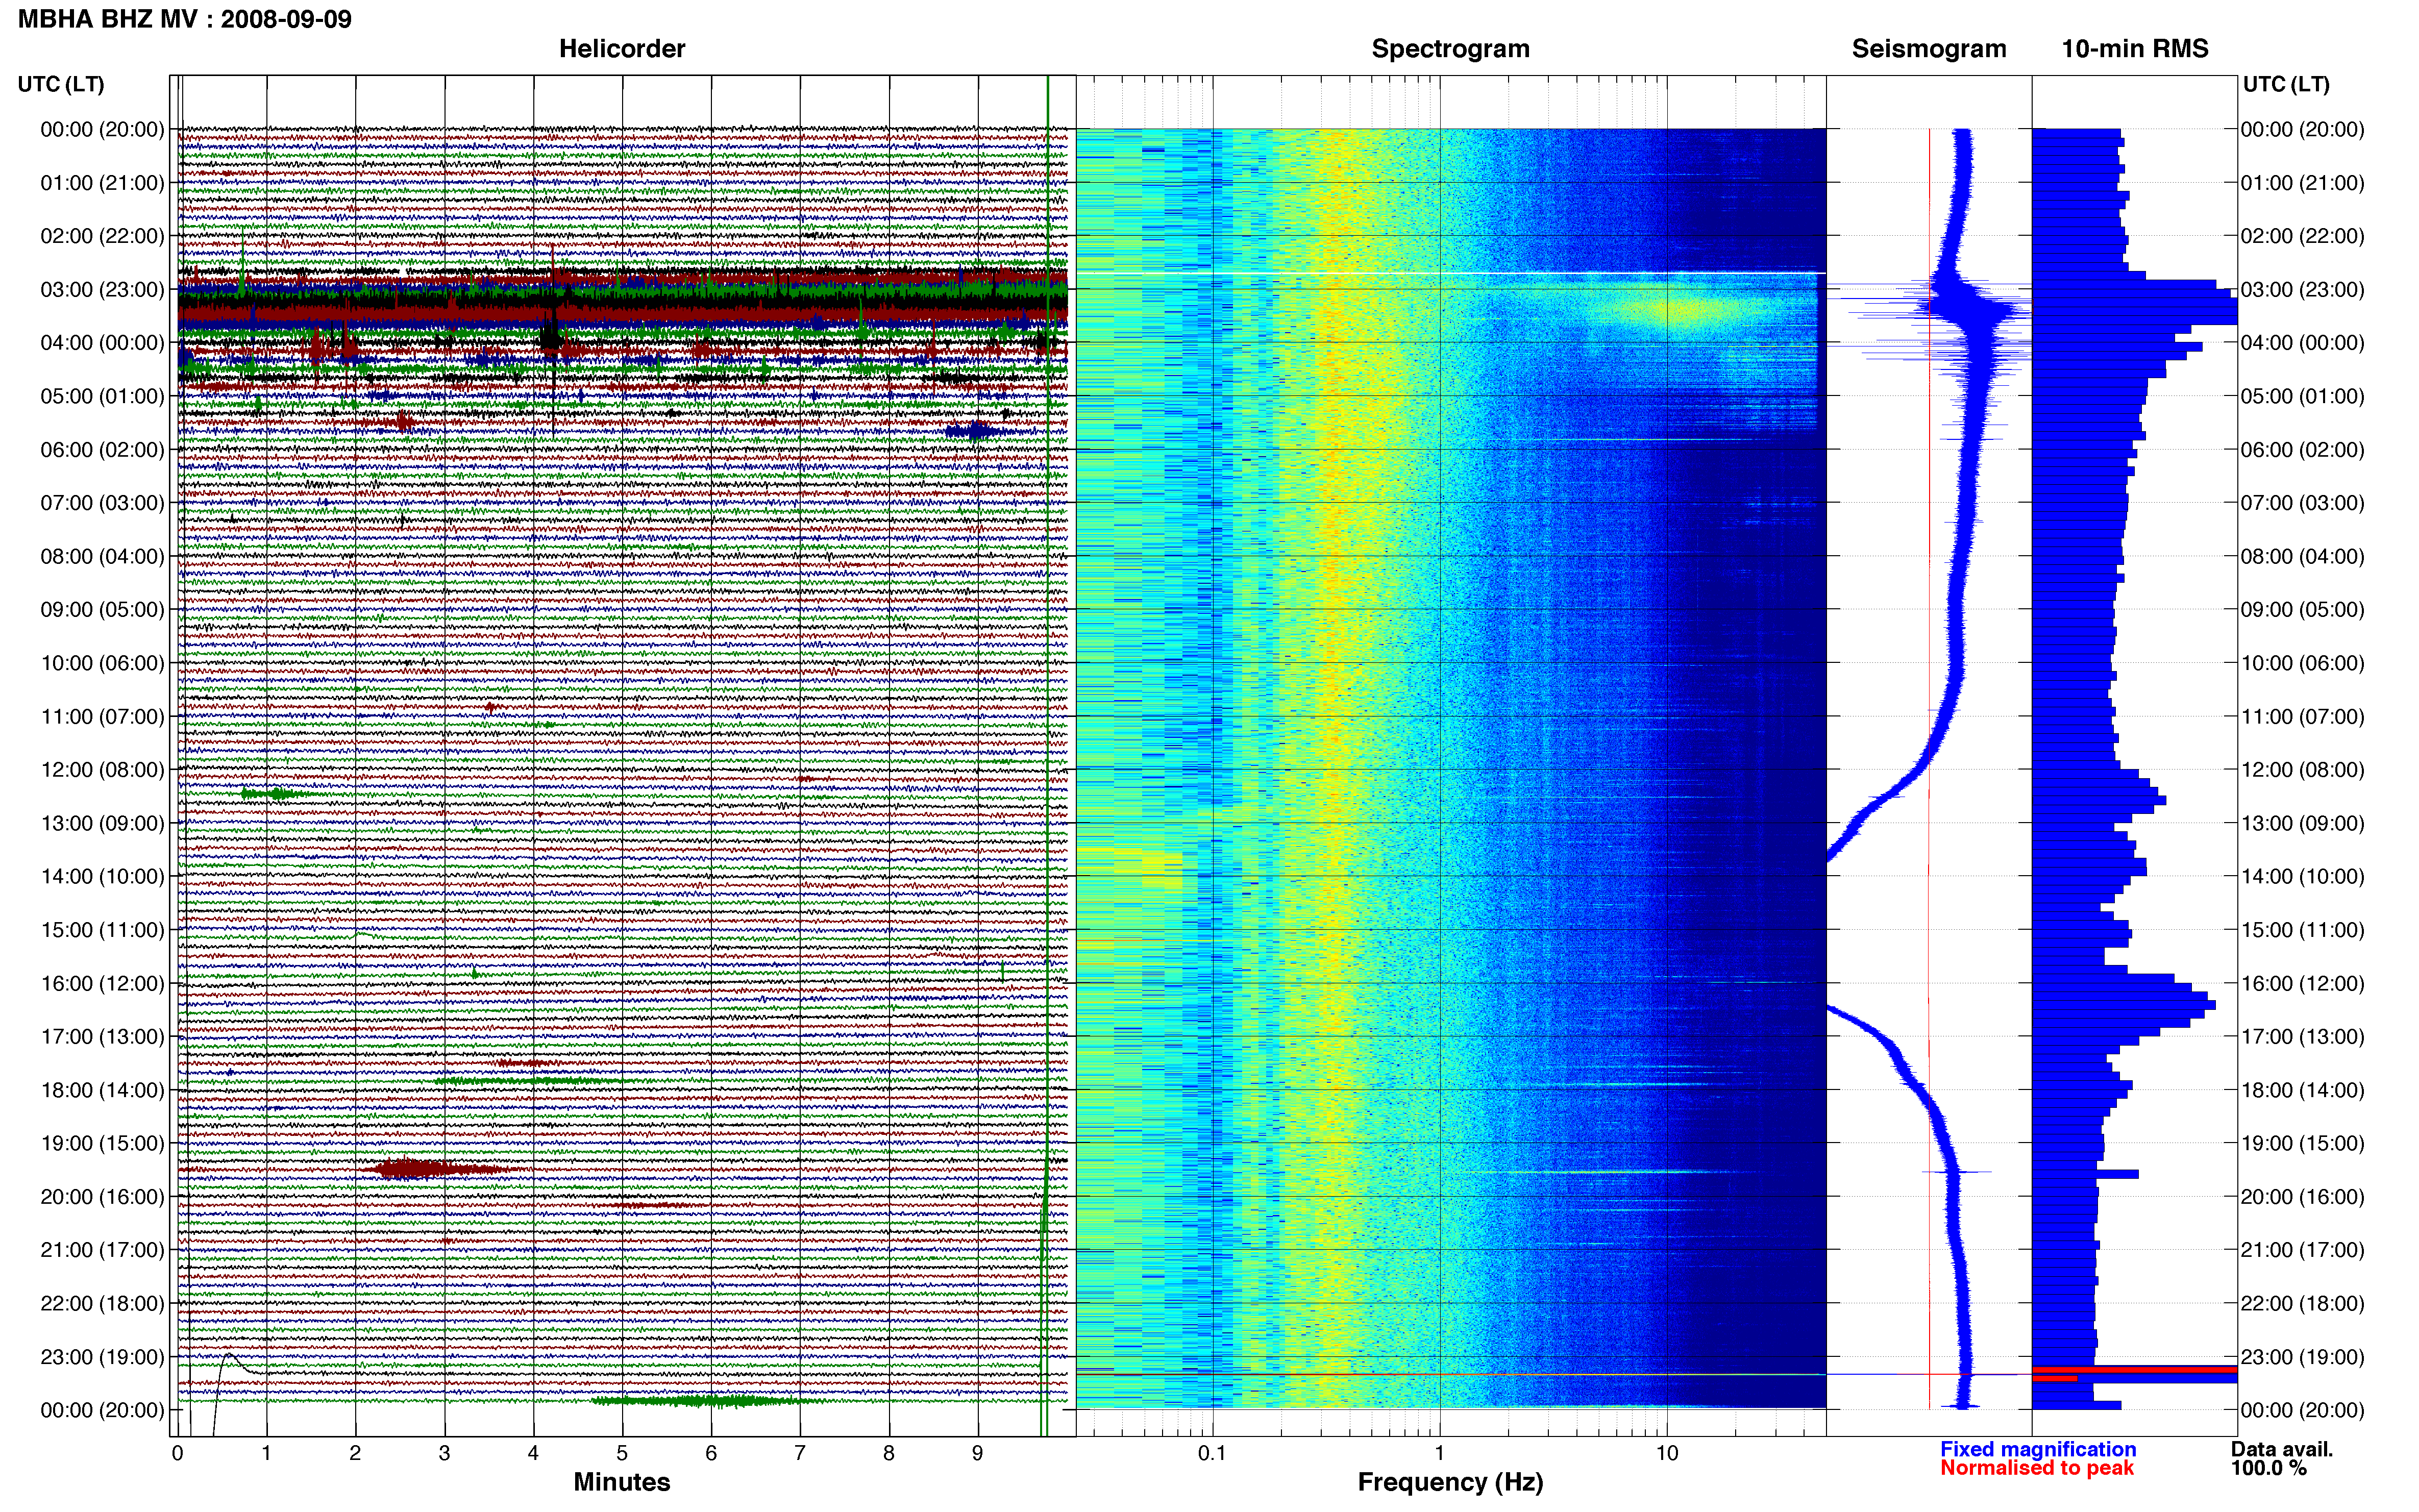Click the 0.1 tick label on Frequency axis

[x=1212, y=1454]
